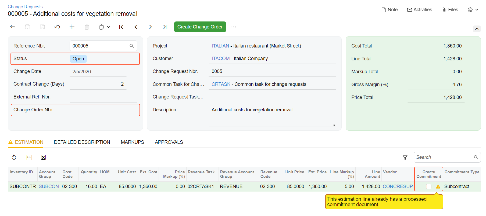Switch to the MARKUPS tab
The width and height of the screenshot is (486, 216).
pos(133,142)
